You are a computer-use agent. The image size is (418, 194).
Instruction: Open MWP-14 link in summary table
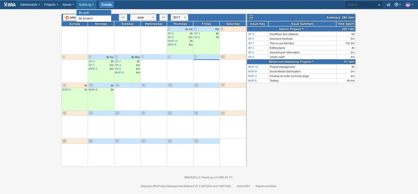pos(253,67)
